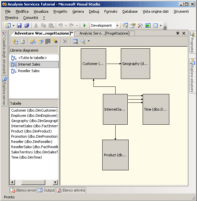
Task: Switch to the Analysis Servi...[Progettazione] tab
Action: point(104,33)
